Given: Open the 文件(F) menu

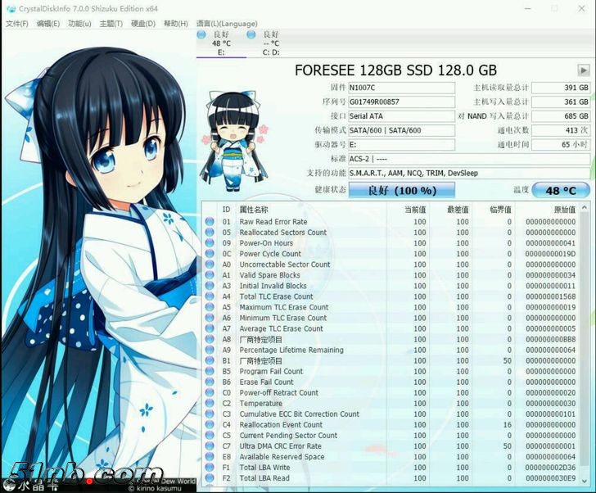Looking at the screenshot, I should 17,24.
